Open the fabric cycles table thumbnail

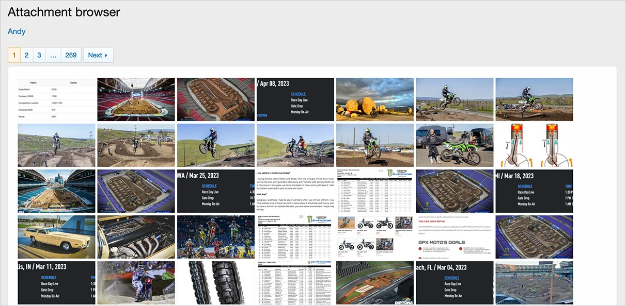point(56,99)
